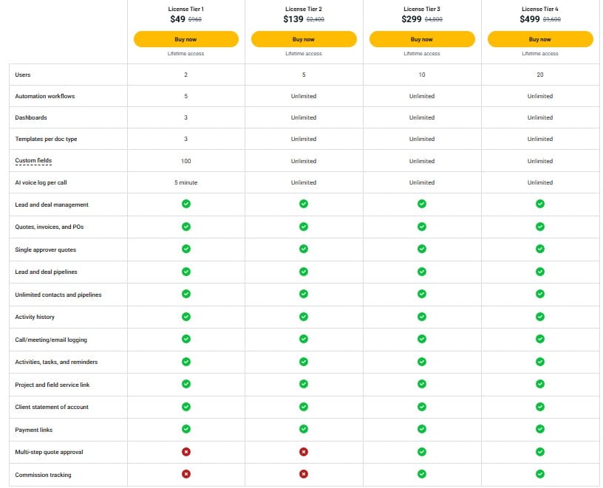
Task: Click green checkmark for Multi-step quote approval, Tier 3
Action: tap(421, 452)
